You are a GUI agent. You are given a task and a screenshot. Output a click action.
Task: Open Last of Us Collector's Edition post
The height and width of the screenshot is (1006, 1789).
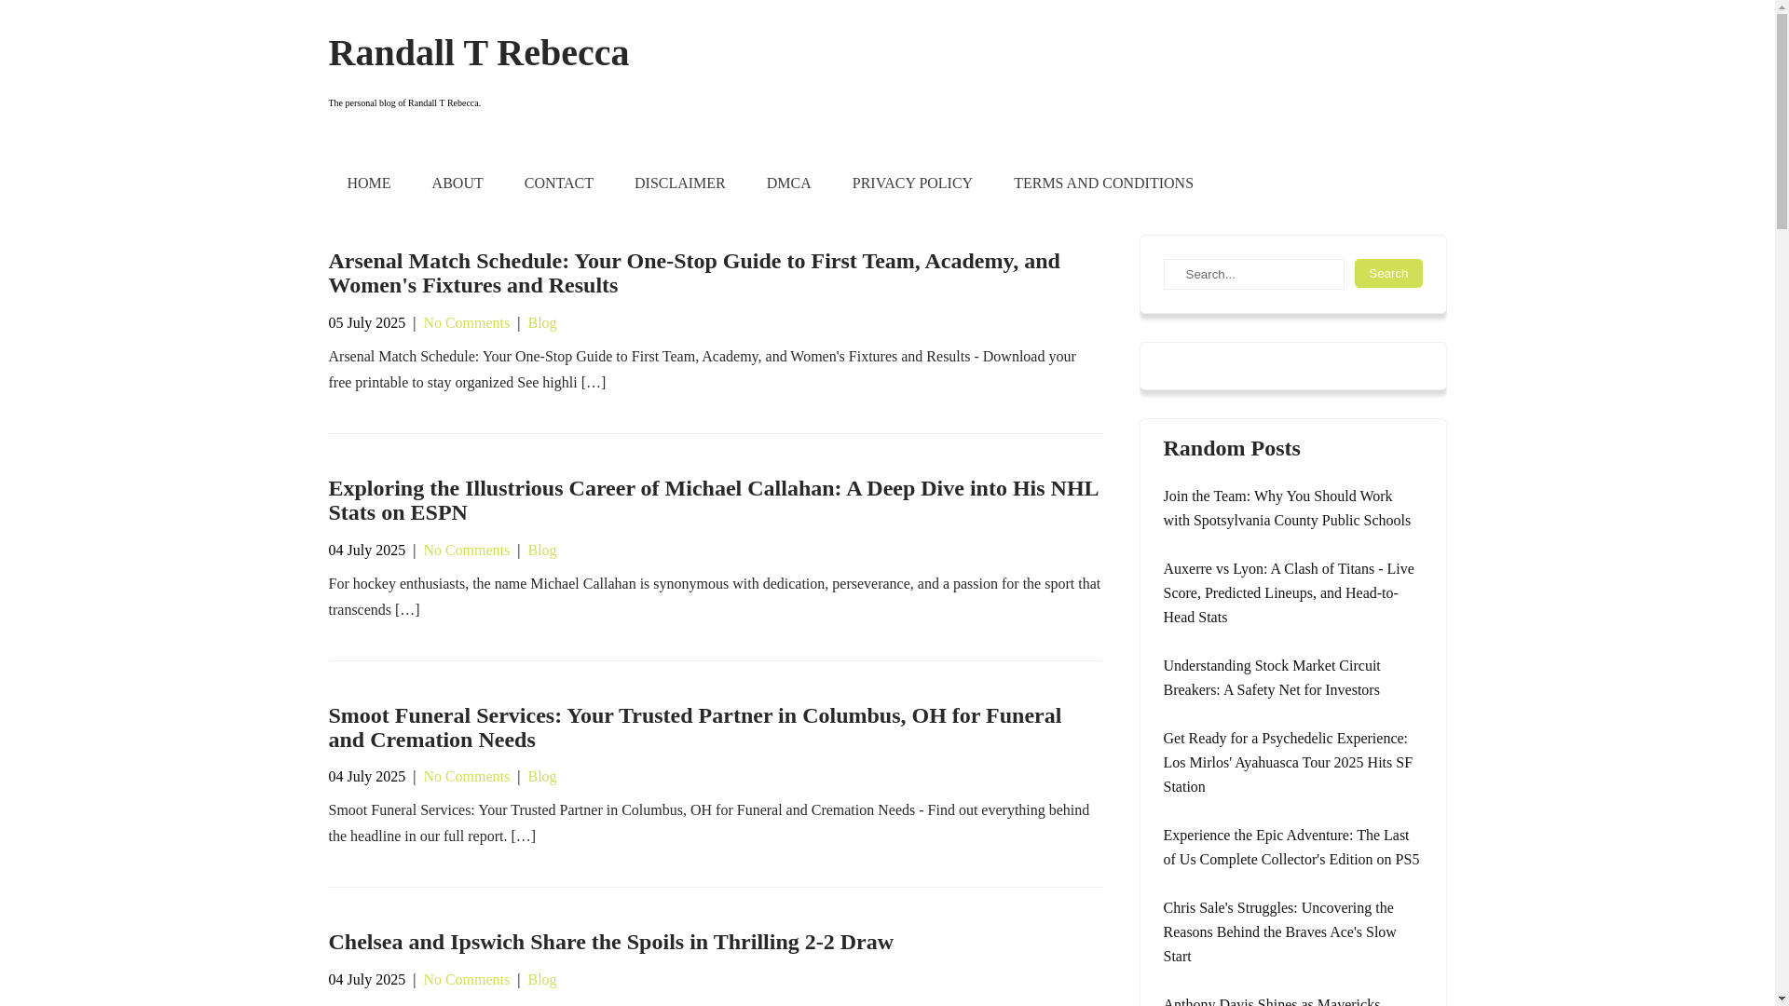click(x=1291, y=848)
